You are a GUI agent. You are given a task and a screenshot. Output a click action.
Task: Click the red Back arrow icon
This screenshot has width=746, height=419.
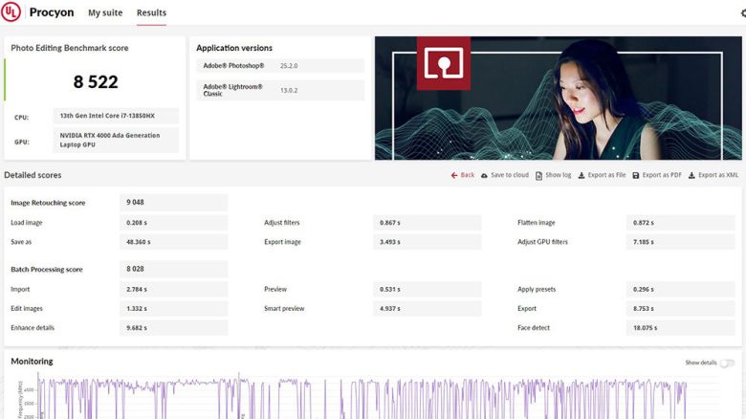click(x=453, y=175)
